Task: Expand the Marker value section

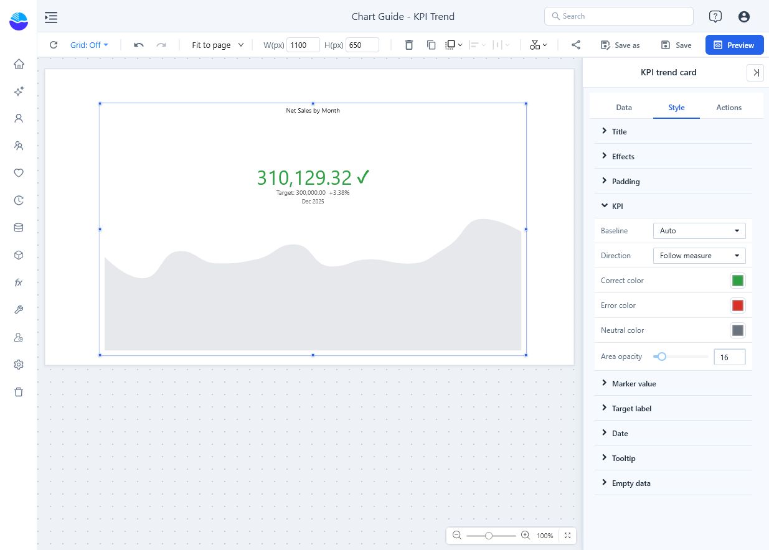Action: pos(673,383)
